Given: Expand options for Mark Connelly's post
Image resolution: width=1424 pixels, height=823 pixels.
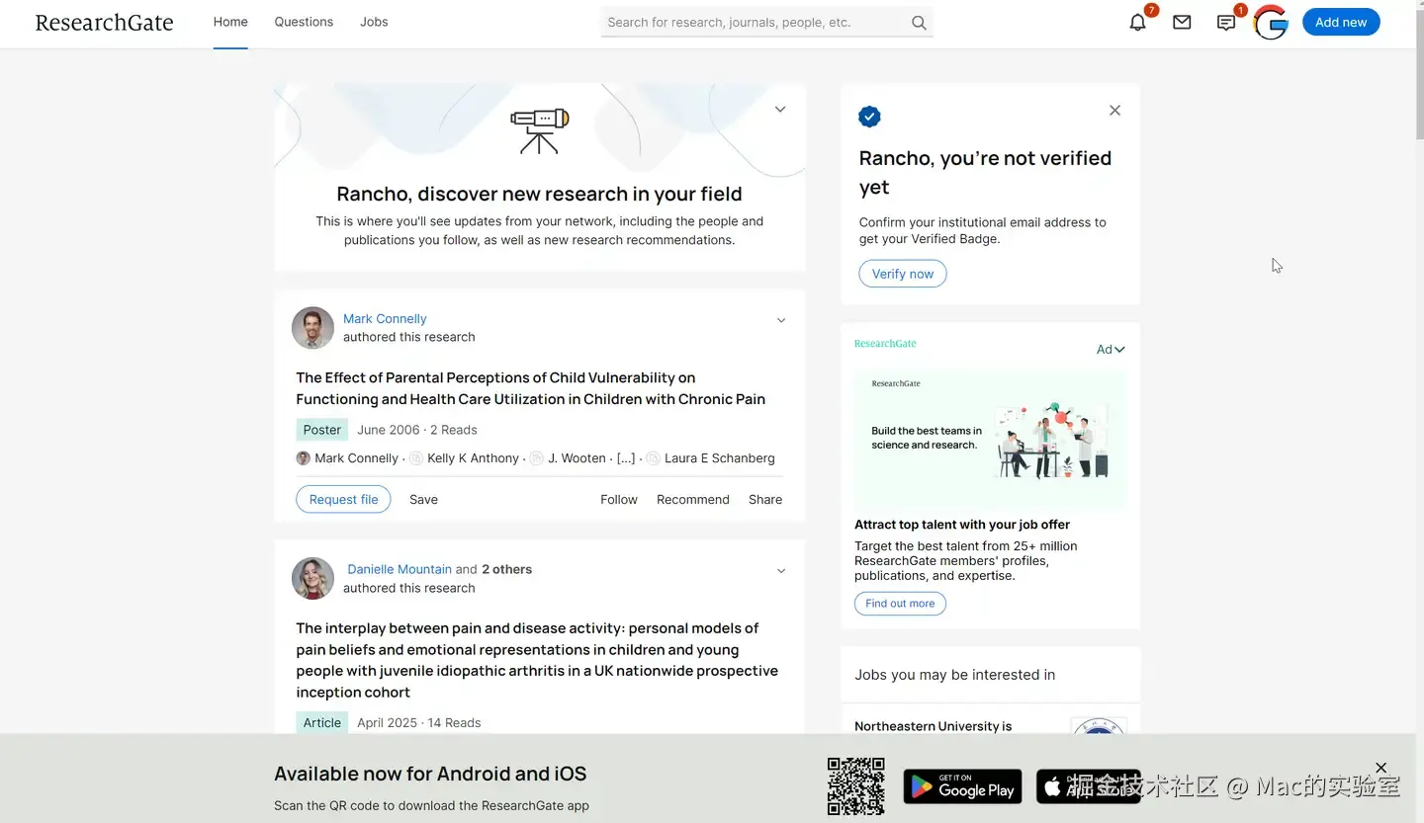Looking at the screenshot, I should [781, 320].
